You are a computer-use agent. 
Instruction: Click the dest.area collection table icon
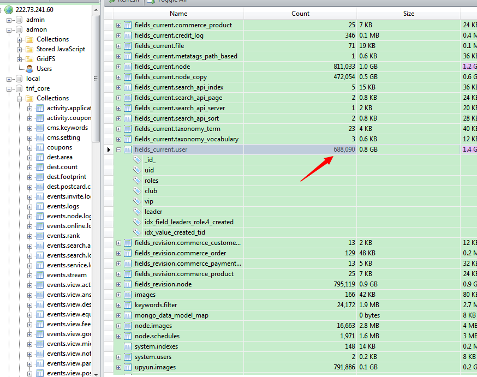[40, 157]
